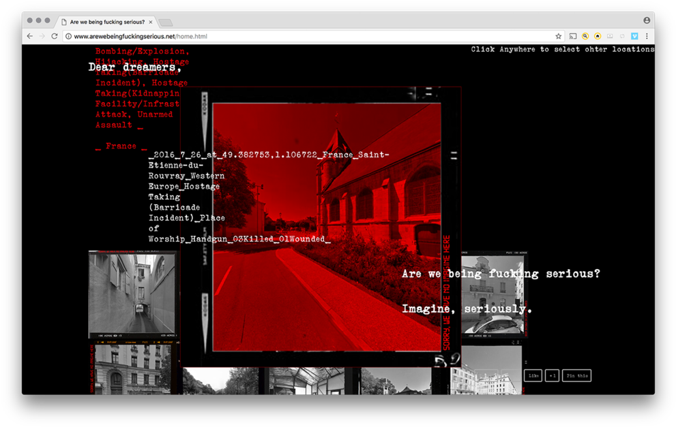This screenshot has width=676, height=427.
Task: Bookmark this page with the star icon
Action: coord(559,36)
